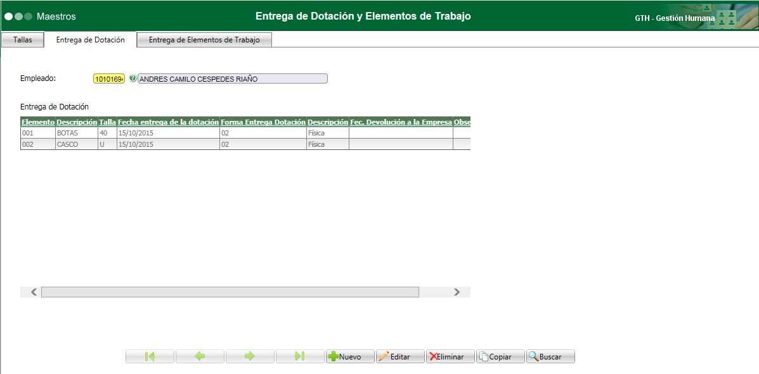Click the Copiar button
Viewport: 759px width, 374px height.
coord(500,357)
